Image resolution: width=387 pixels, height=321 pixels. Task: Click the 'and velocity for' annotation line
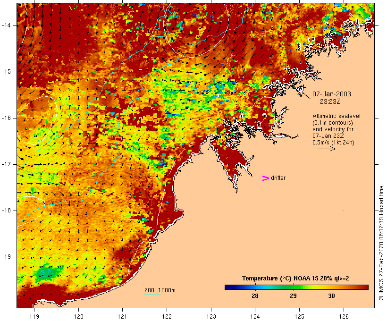[333, 129]
